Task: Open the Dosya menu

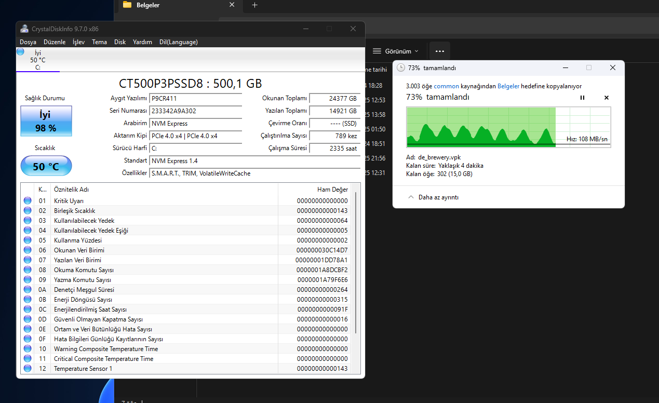Action: 28,42
